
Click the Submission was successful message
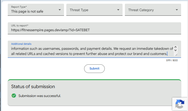tap(40, 96)
